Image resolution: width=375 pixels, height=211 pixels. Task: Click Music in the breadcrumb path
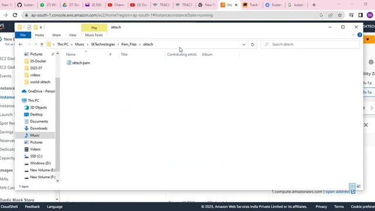[x=80, y=45]
